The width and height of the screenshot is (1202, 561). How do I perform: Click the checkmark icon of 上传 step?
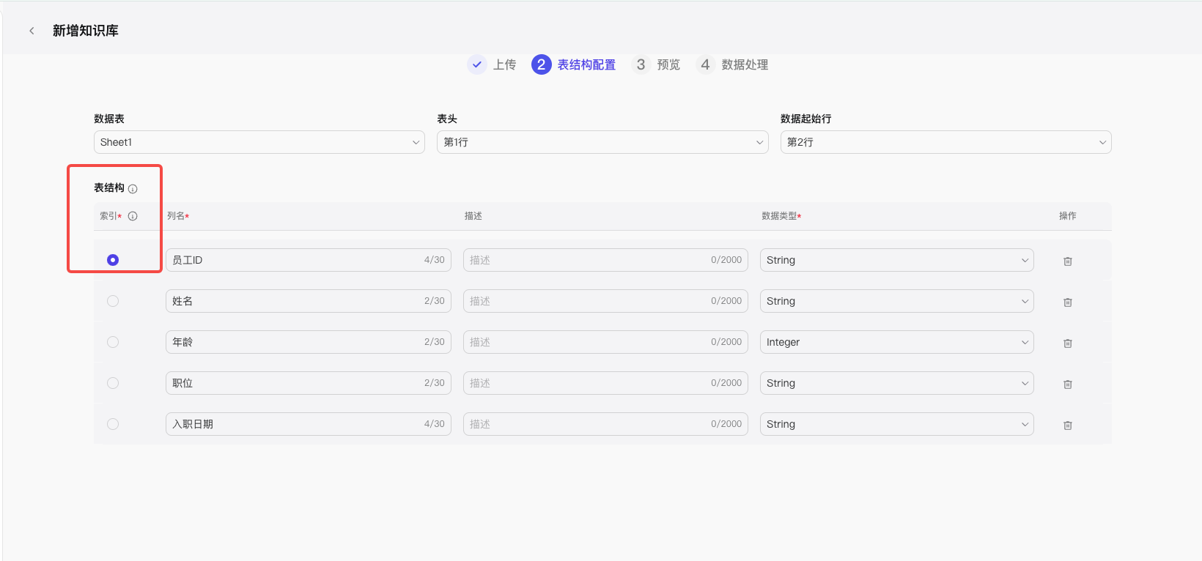(x=477, y=64)
